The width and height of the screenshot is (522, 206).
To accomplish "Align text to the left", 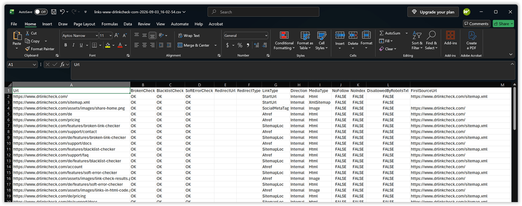I will tap(137, 45).
